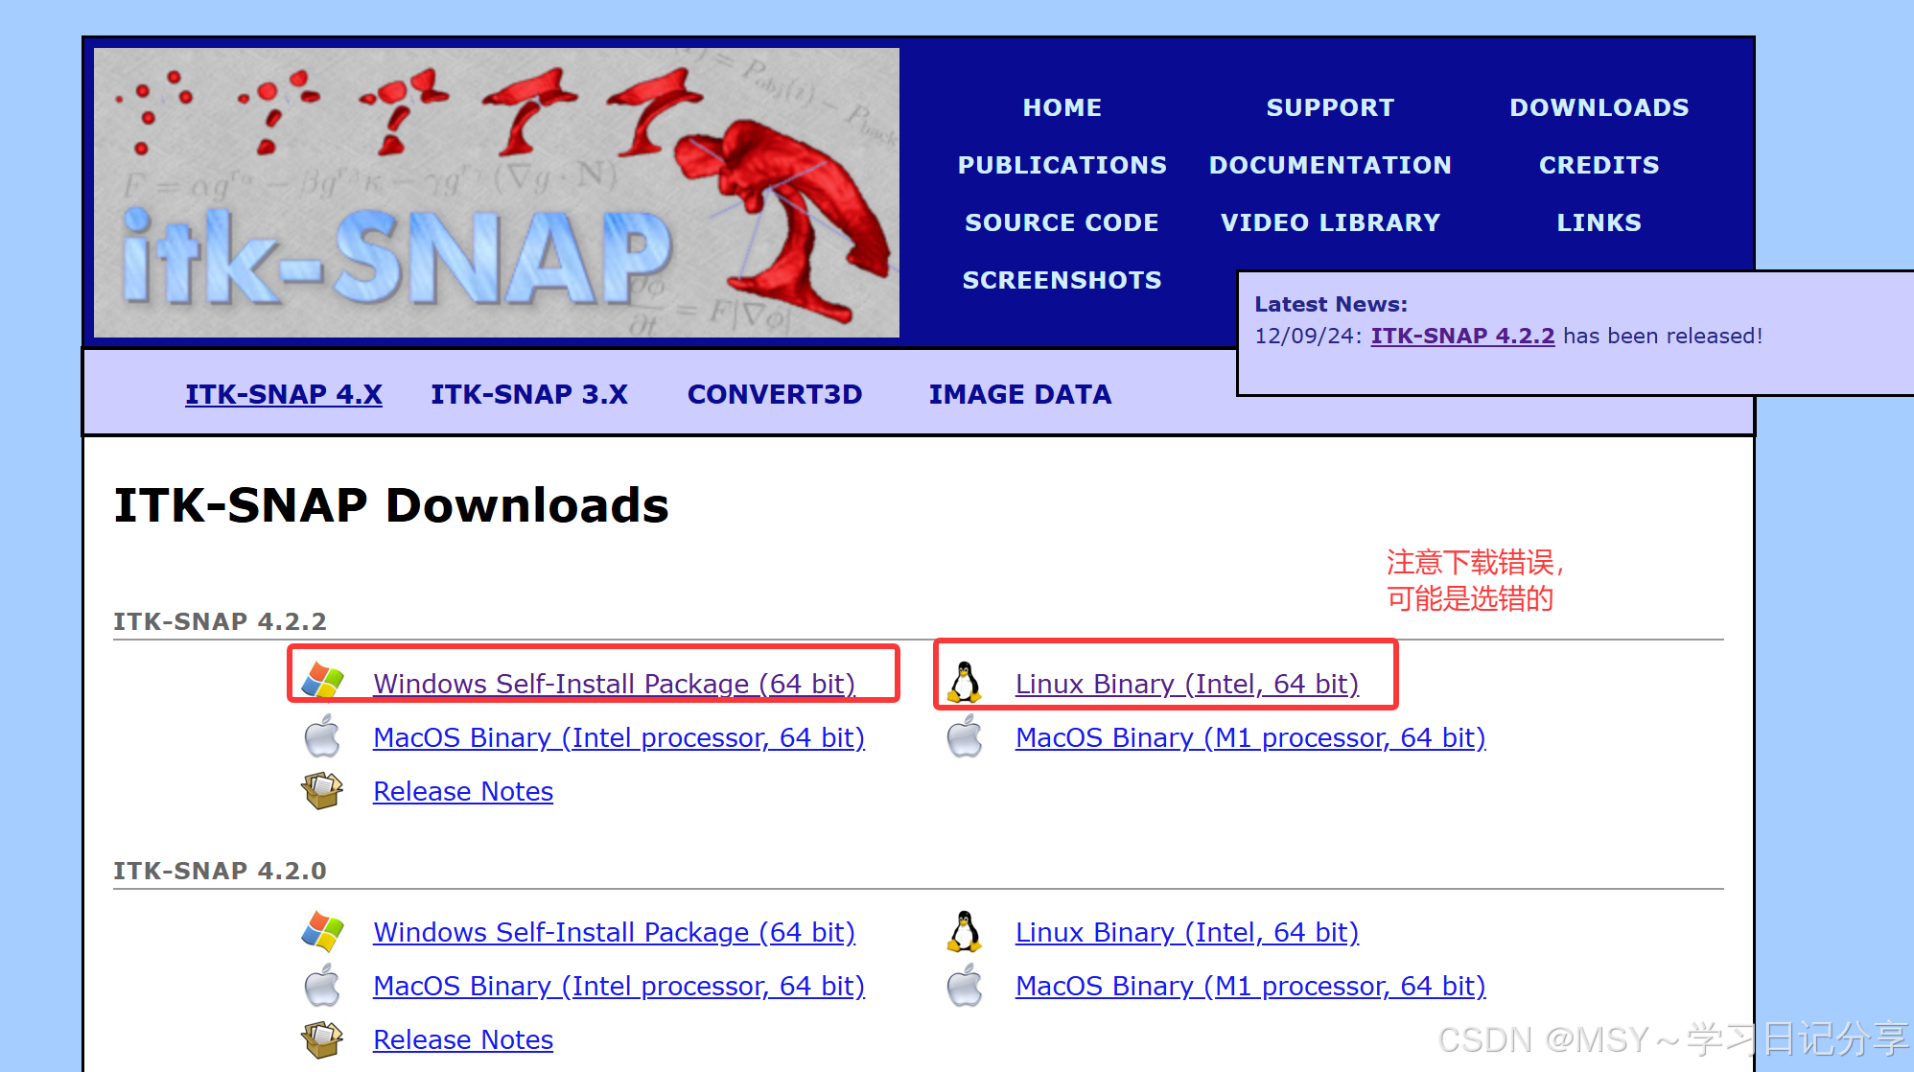This screenshot has width=1914, height=1072.
Task: Open the DOCUMENTATION menu item
Action: (1330, 165)
